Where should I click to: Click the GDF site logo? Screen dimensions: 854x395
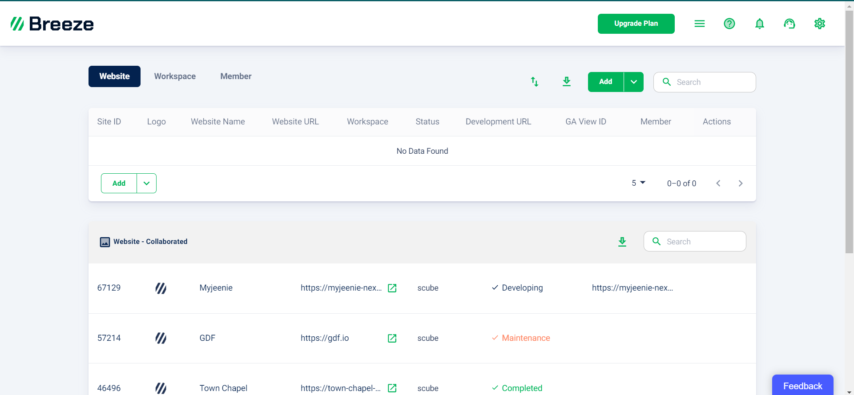[161, 339]
